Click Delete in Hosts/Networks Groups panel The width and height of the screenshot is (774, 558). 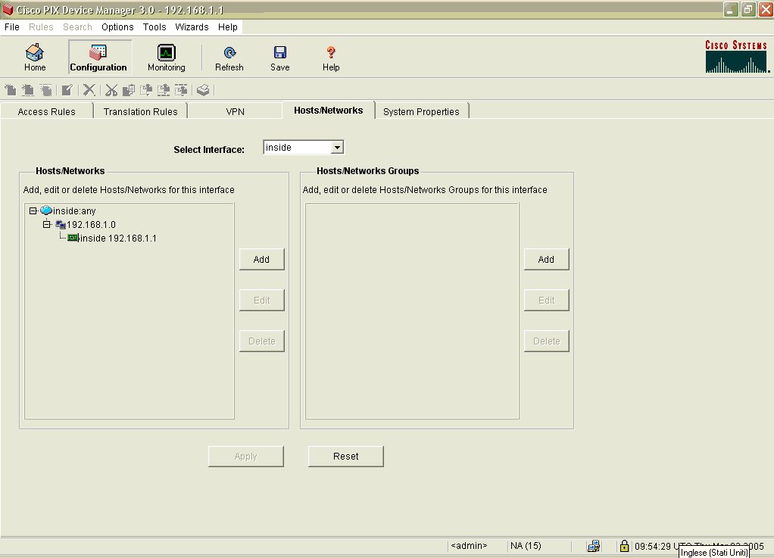point(547,341)
